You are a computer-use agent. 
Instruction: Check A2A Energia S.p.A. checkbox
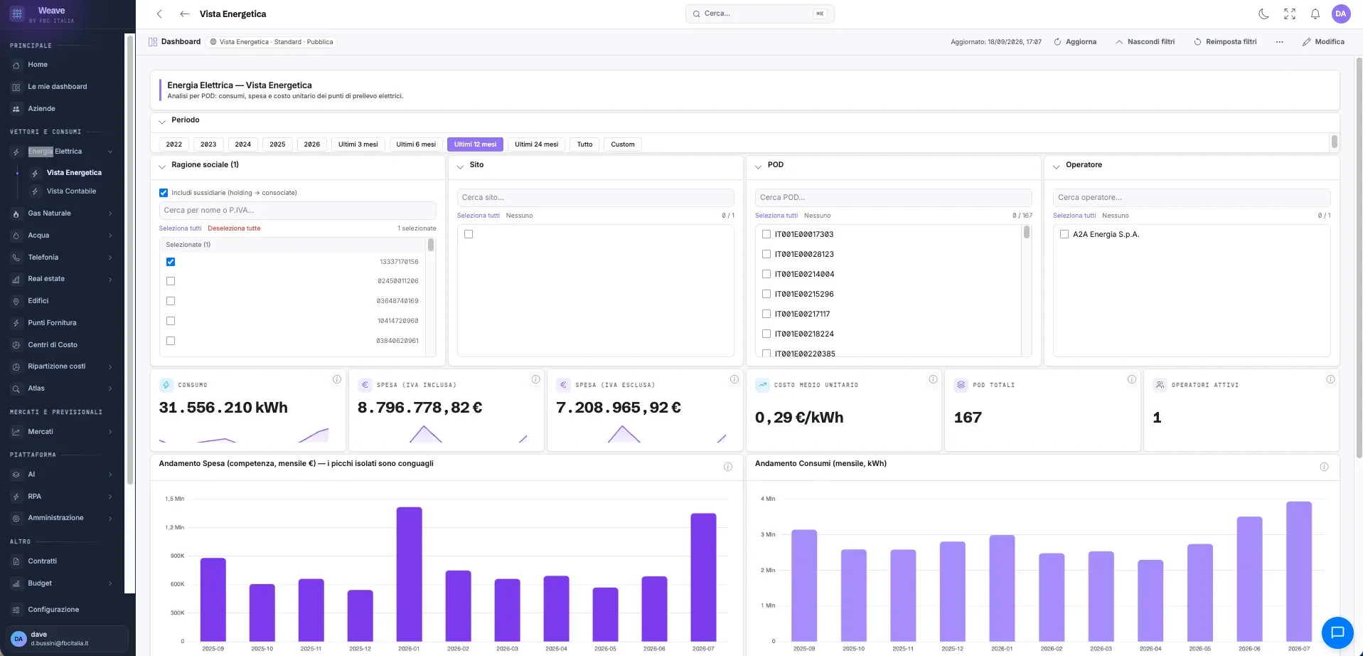pos(1064,234)
